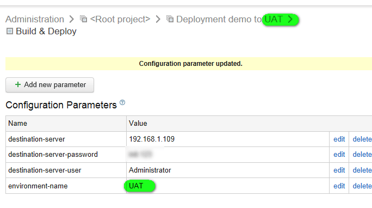Click the Build & Deploy configuration icon
The width and height of the screenshot is (372, 208).
coord(9,31)
